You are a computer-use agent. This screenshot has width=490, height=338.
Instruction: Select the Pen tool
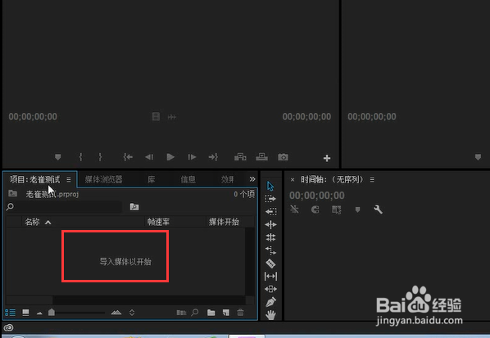point(270,302)
